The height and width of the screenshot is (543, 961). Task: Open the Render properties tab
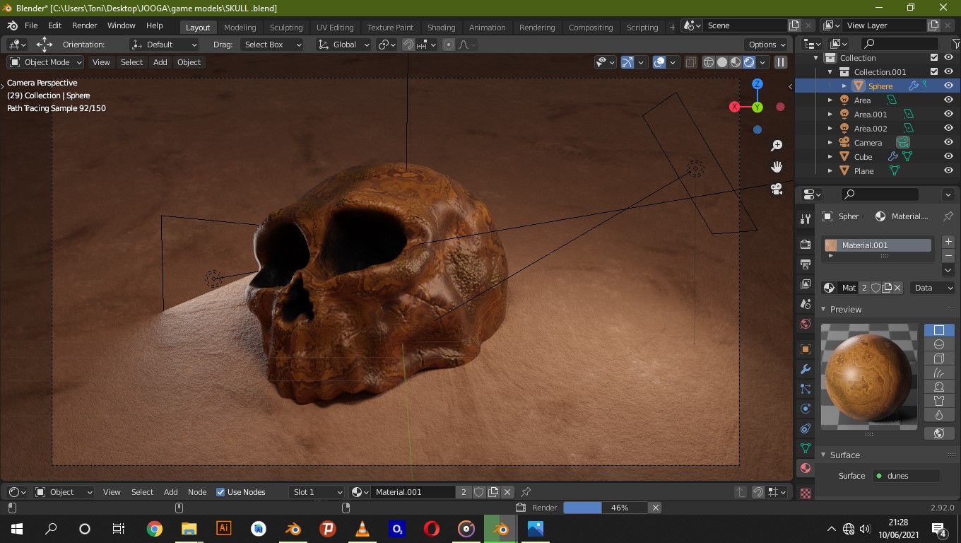point(805,245)
